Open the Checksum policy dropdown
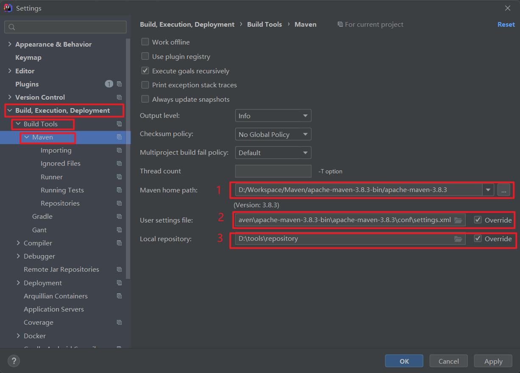Viewport: 520px width, 373px height. [x=273, y=134]
